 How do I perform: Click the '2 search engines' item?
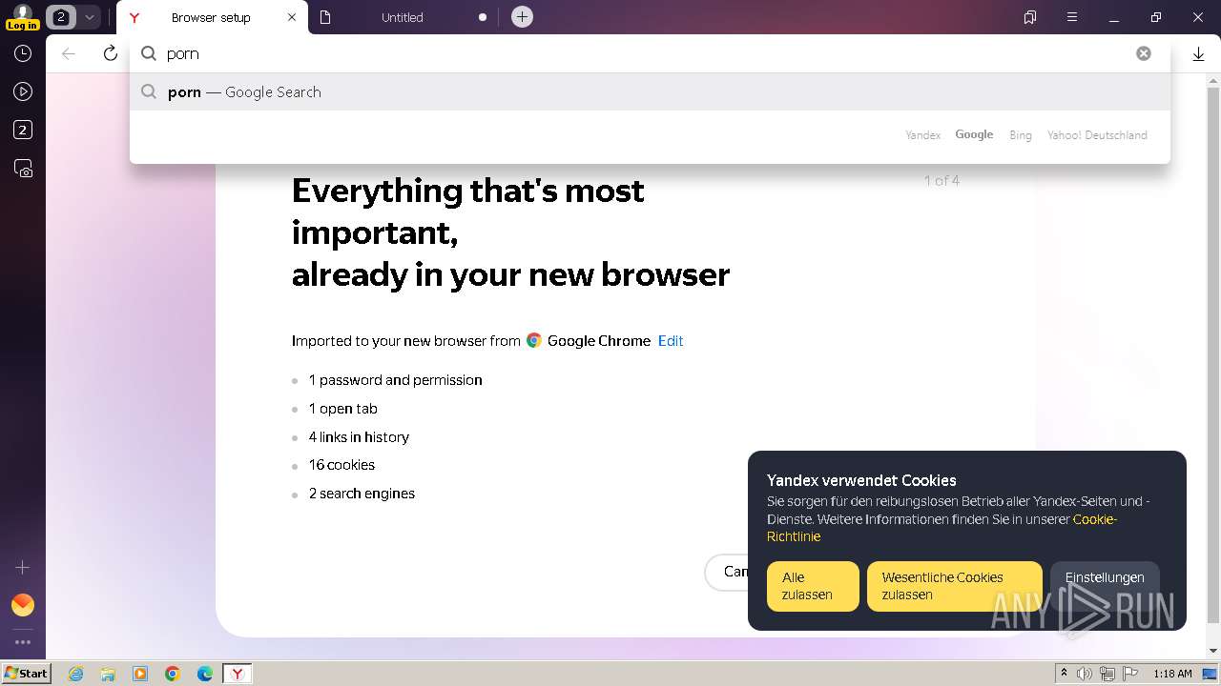click(x=362, y=494)
